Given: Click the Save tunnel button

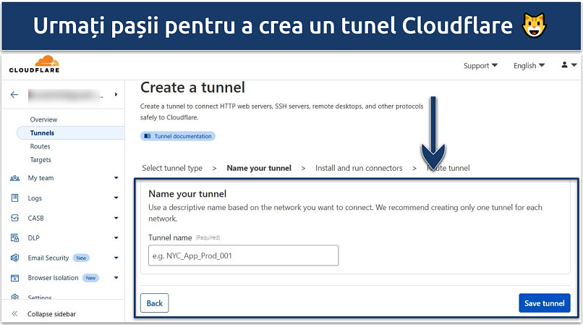Looking at the screenshot, I should point(545,303).
